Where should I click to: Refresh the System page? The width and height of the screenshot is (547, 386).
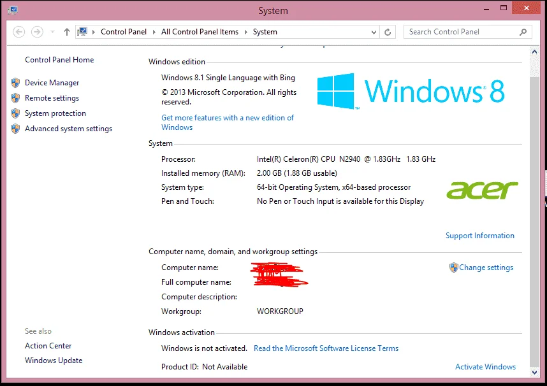388,32
